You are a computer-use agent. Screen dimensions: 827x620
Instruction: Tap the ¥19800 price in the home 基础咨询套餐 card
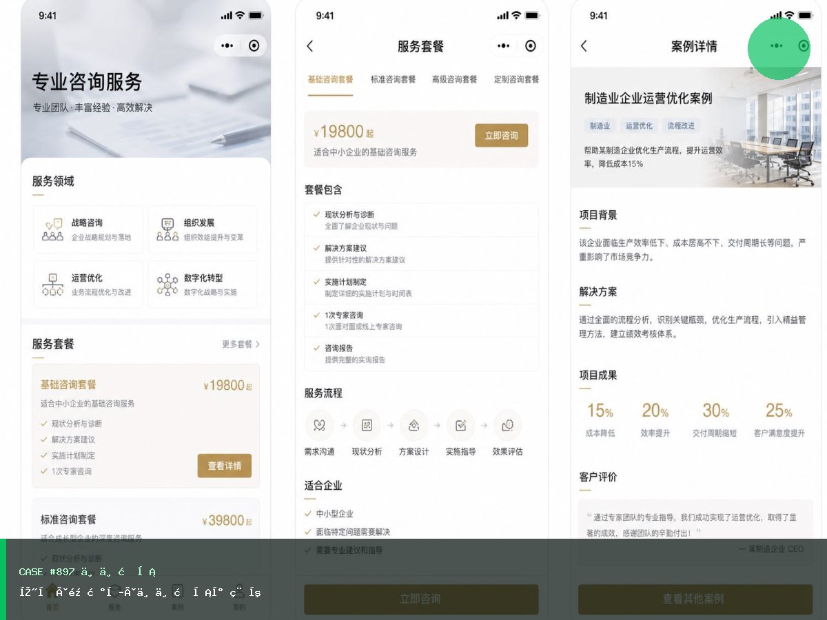[227, 386]
